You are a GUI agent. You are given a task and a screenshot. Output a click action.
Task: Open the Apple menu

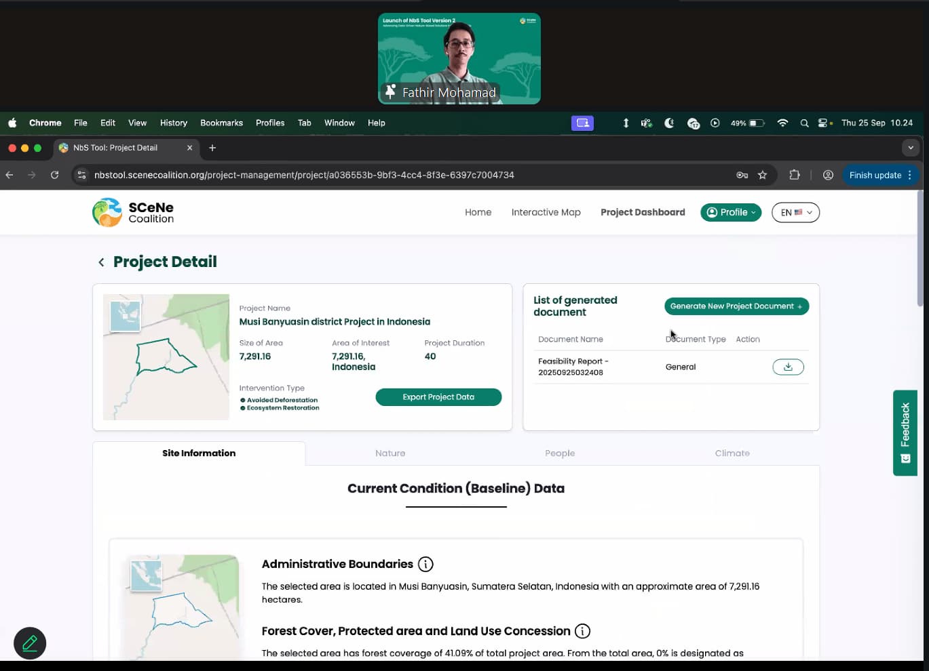tap(12, 123)
